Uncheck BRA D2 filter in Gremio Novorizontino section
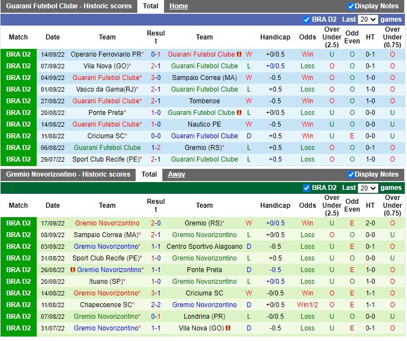This screenshot has width=407, height=341. [306, 188]
